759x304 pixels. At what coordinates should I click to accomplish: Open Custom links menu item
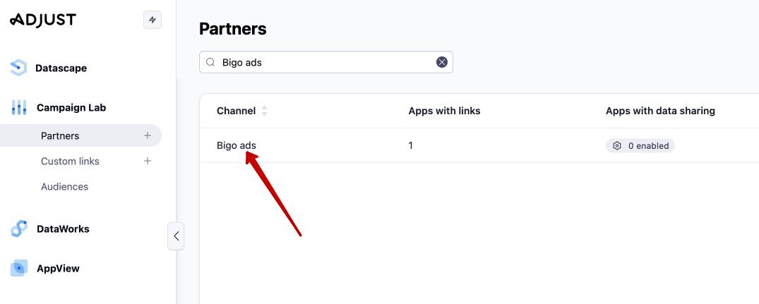[x=70, y=162]
